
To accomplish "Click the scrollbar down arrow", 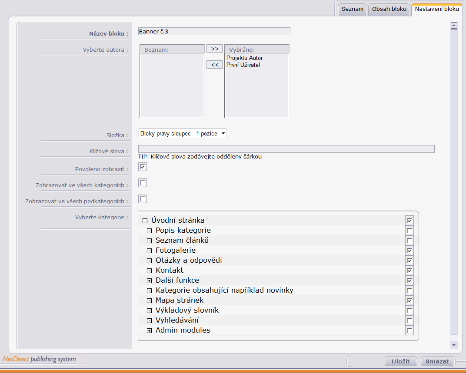I will click(x=454, y=345).
